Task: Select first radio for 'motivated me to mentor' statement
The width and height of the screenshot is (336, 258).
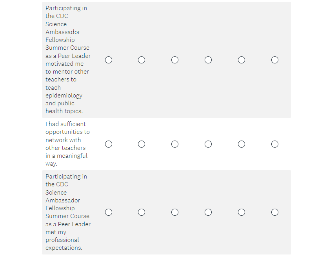Action: [x=109, y=60]
